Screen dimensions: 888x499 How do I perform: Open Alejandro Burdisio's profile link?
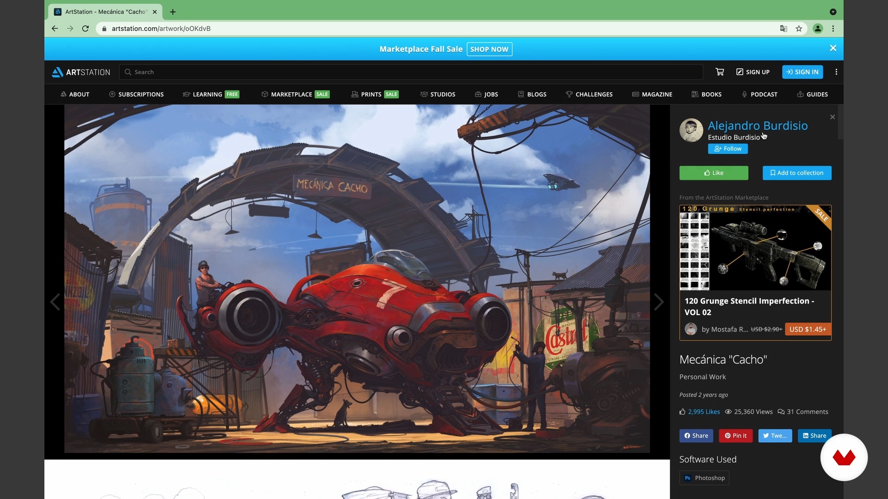coord(758,126)
